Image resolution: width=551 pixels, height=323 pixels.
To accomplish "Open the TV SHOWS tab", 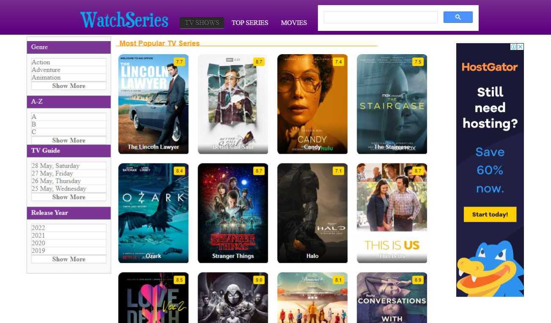I will pyautogui.click(x=202, y=23).
